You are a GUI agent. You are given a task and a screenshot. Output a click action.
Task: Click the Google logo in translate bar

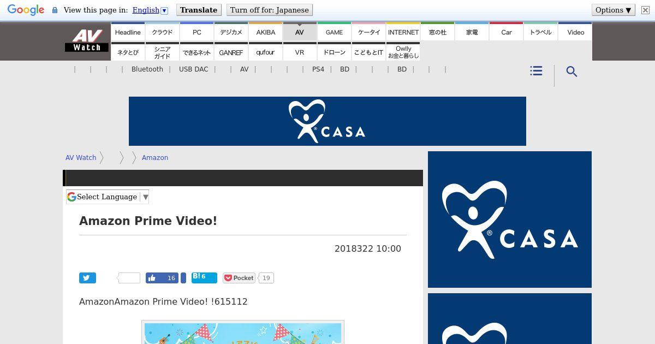tap(26, 10)
